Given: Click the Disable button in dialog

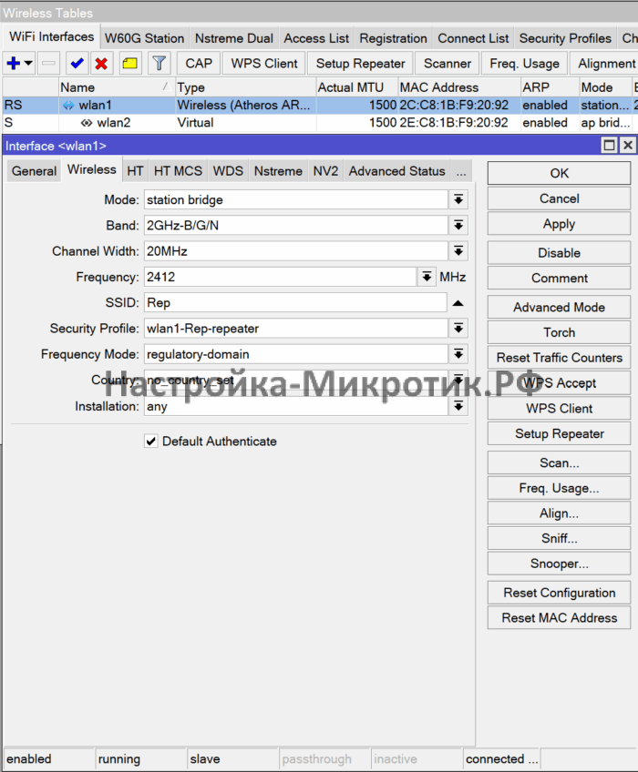Looking at the screenshot, I should point(559,252).
